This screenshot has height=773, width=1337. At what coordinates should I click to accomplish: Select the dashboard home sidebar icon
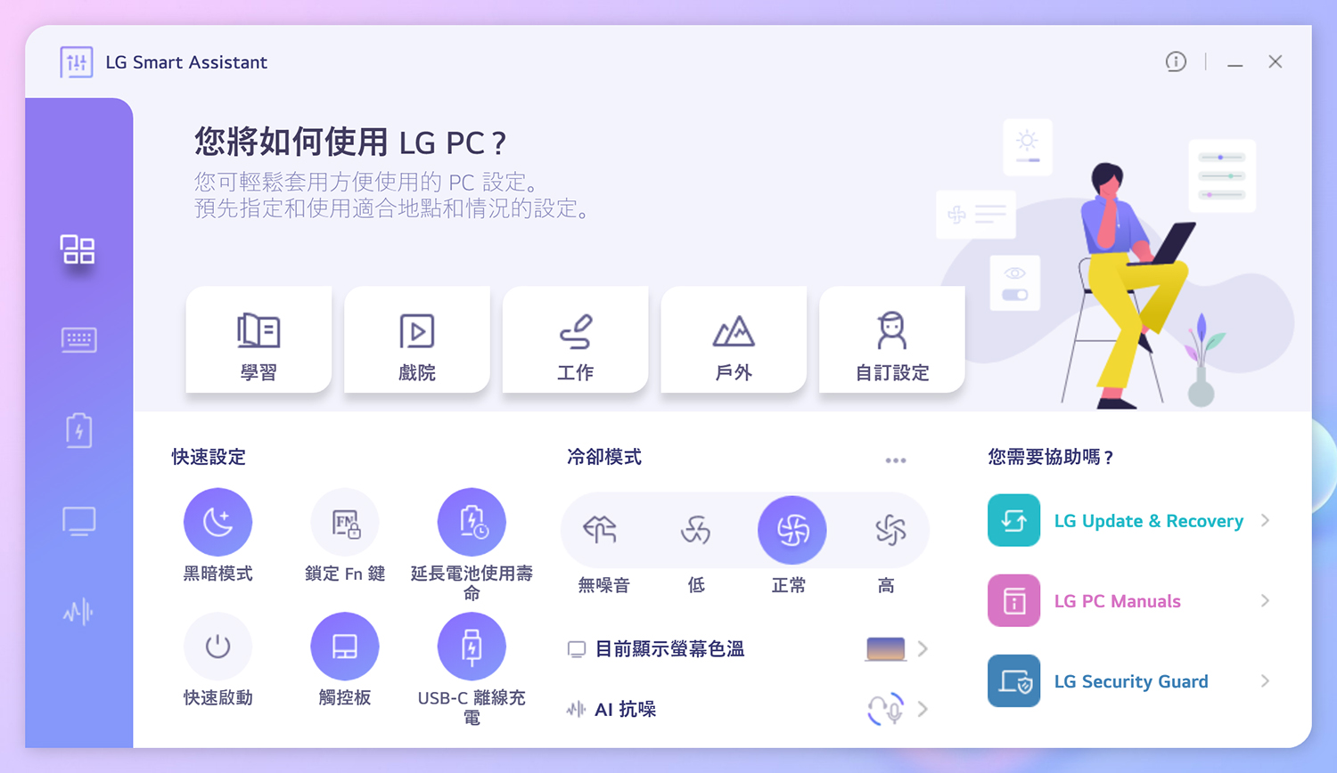78,250
